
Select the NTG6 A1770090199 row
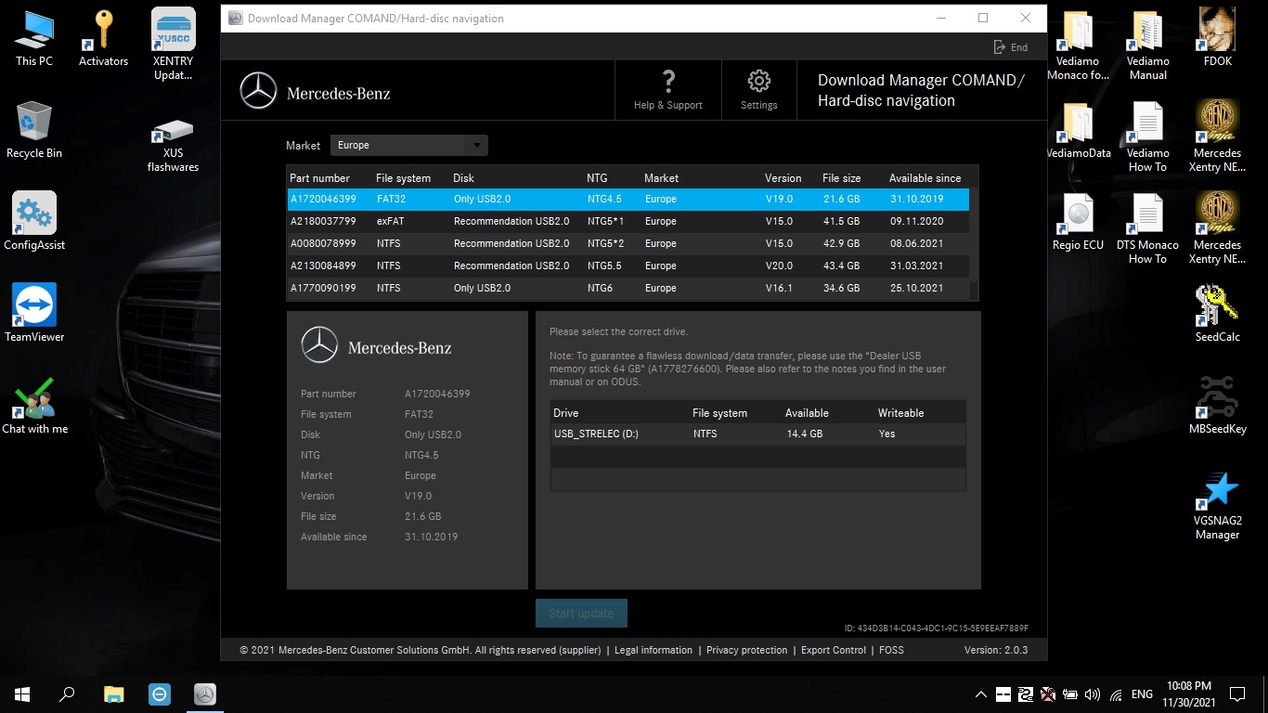click(628, 288)
